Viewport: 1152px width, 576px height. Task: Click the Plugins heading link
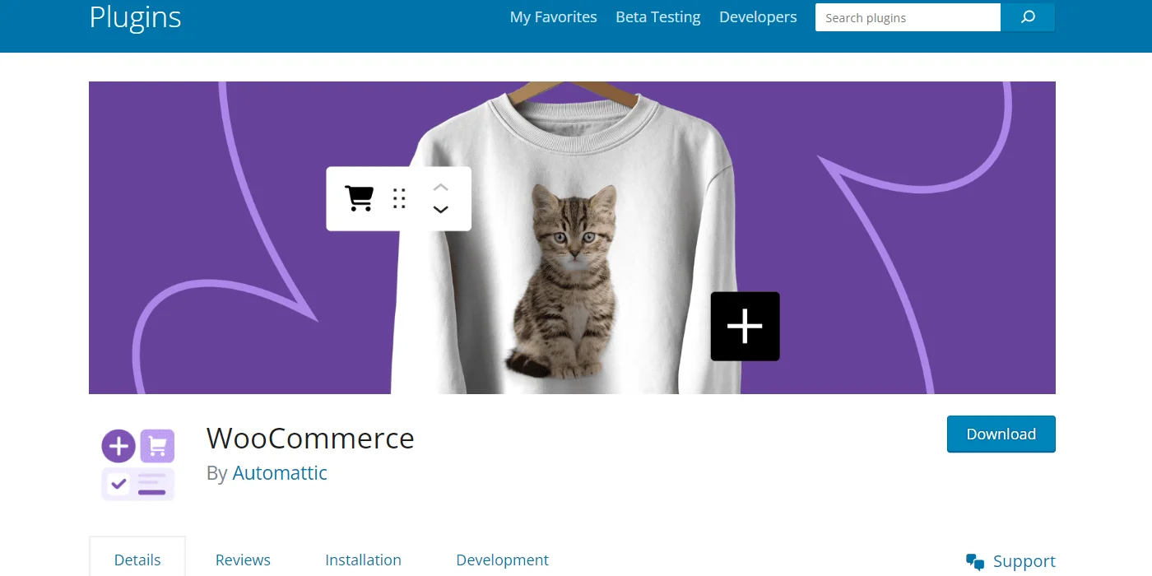pyautogui.click(x=135, y=17)
